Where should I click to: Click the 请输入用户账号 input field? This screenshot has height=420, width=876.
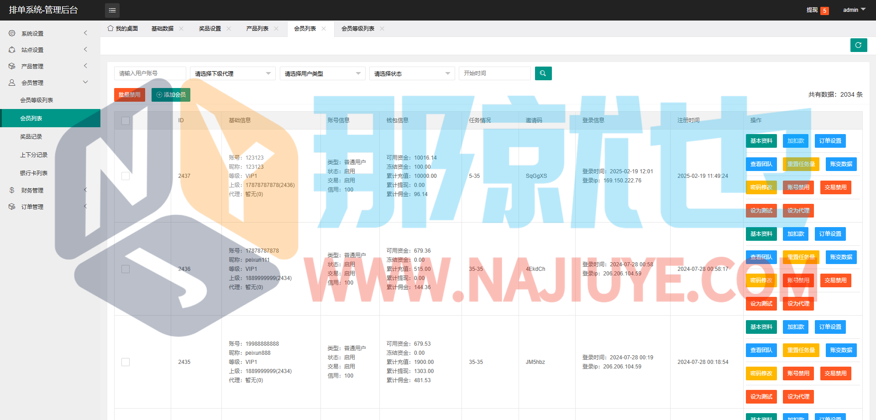tap(150, 73)
